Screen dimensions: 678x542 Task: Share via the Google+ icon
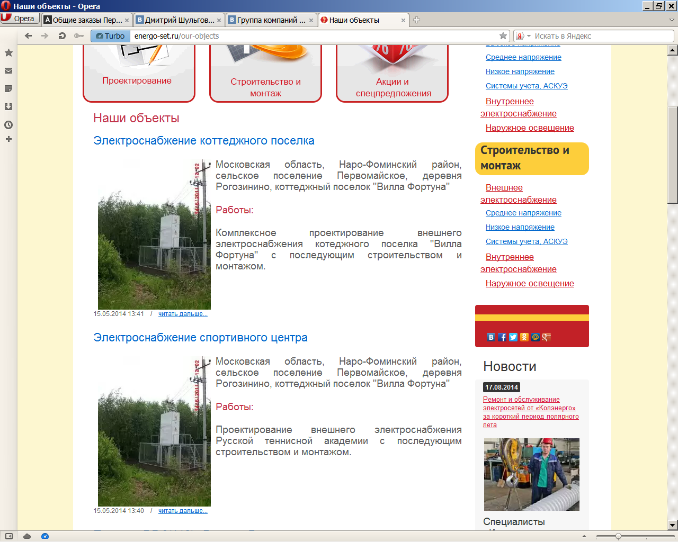547,337
